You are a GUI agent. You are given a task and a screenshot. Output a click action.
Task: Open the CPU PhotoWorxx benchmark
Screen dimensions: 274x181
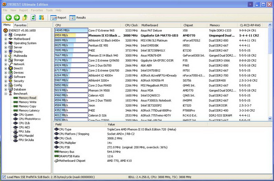29,119
